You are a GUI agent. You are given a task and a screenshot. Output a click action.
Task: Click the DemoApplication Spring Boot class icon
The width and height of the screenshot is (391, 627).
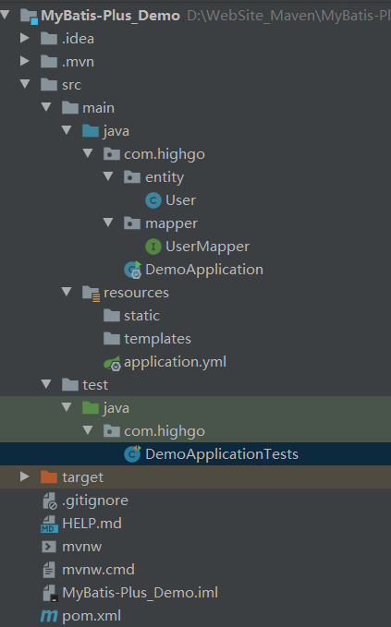click(133, 270)
